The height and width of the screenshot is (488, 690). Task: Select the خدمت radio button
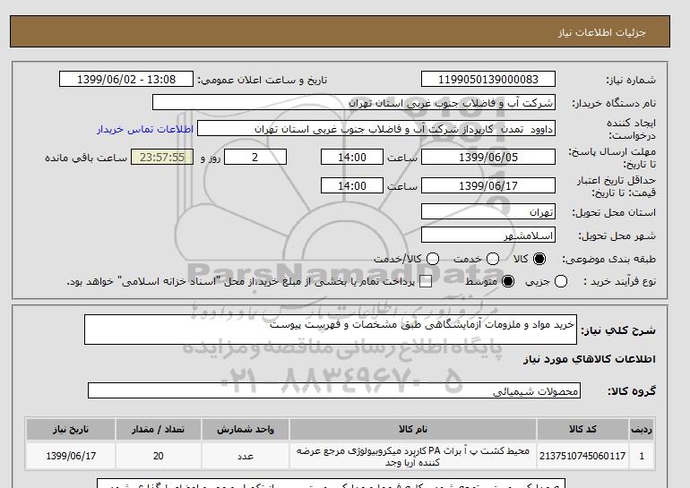493,259
